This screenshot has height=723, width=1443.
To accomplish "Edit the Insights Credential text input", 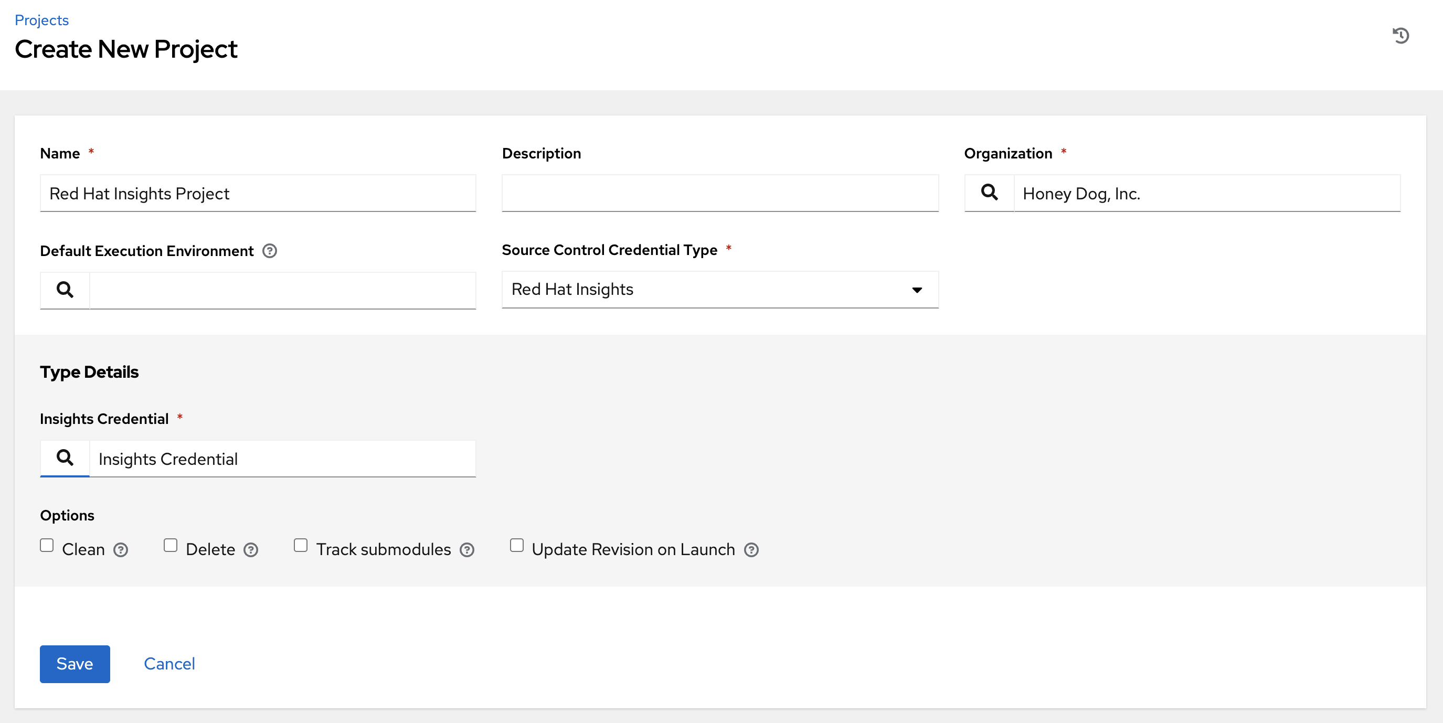I will 283,459.
